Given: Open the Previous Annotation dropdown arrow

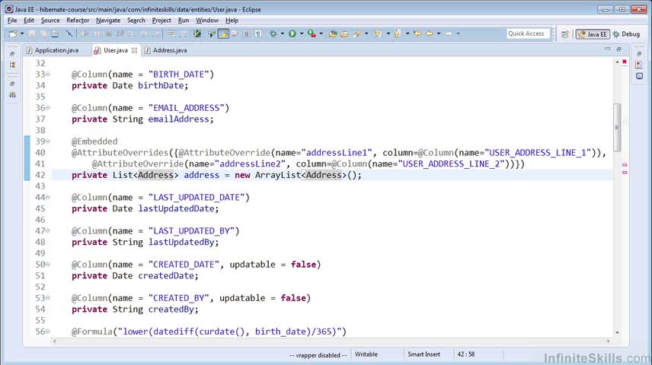Looking at the screenshot, I should click(407, 33).
